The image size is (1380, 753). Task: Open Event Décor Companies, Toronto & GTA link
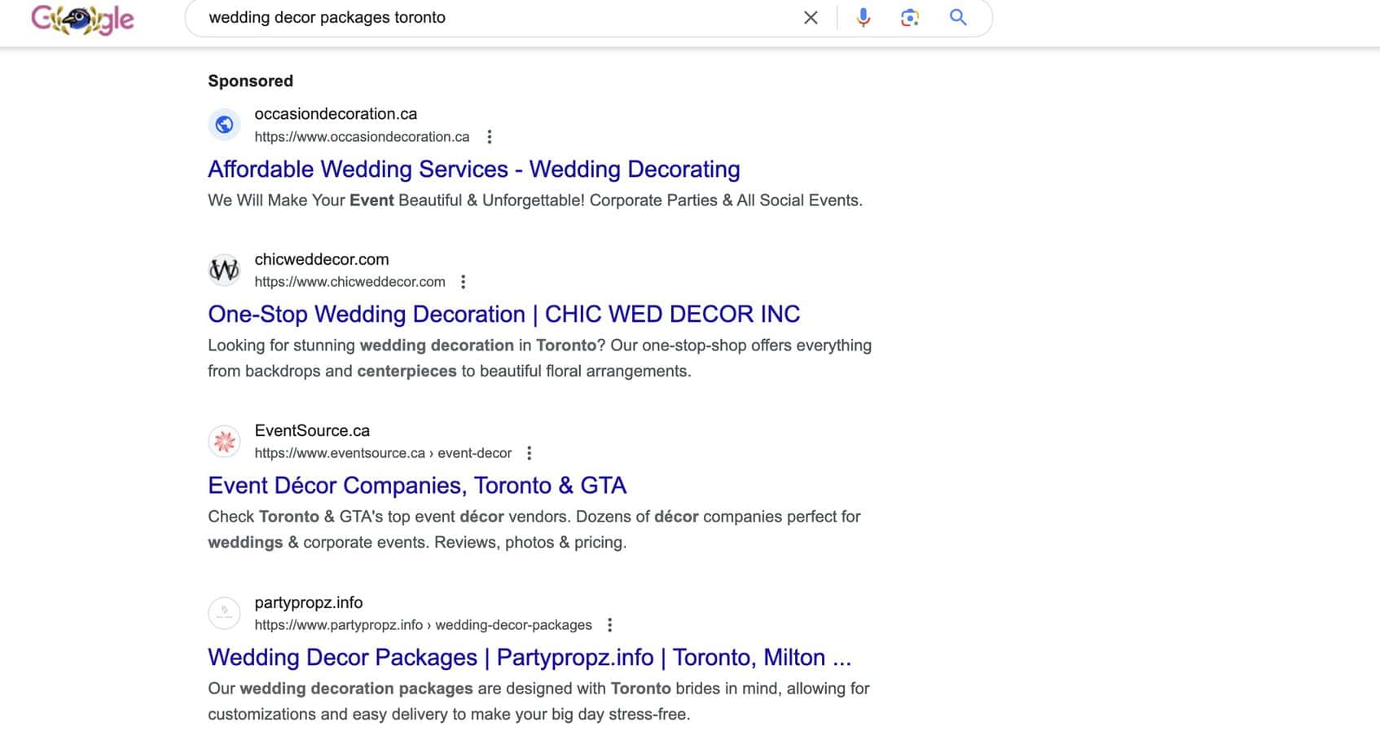click(417, 486)
